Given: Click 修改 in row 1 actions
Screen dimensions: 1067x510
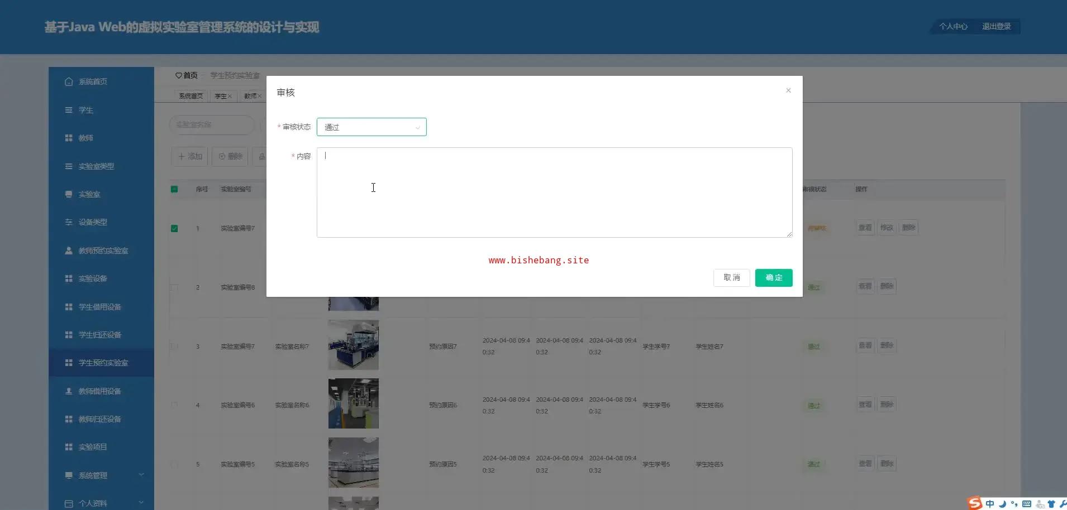Looking at the screenshot, I should click(x=887, y=228).
